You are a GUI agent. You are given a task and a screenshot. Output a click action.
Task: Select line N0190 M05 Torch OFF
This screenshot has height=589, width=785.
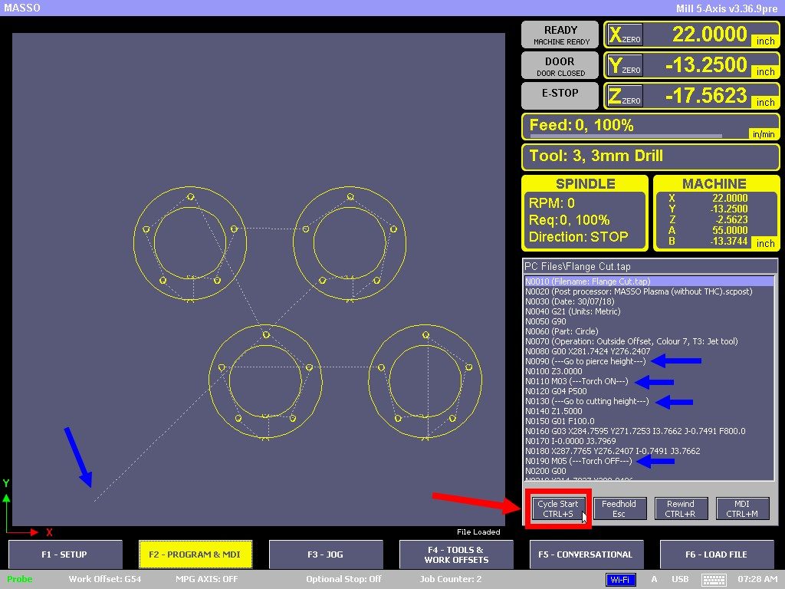click(x=649, y=461)
